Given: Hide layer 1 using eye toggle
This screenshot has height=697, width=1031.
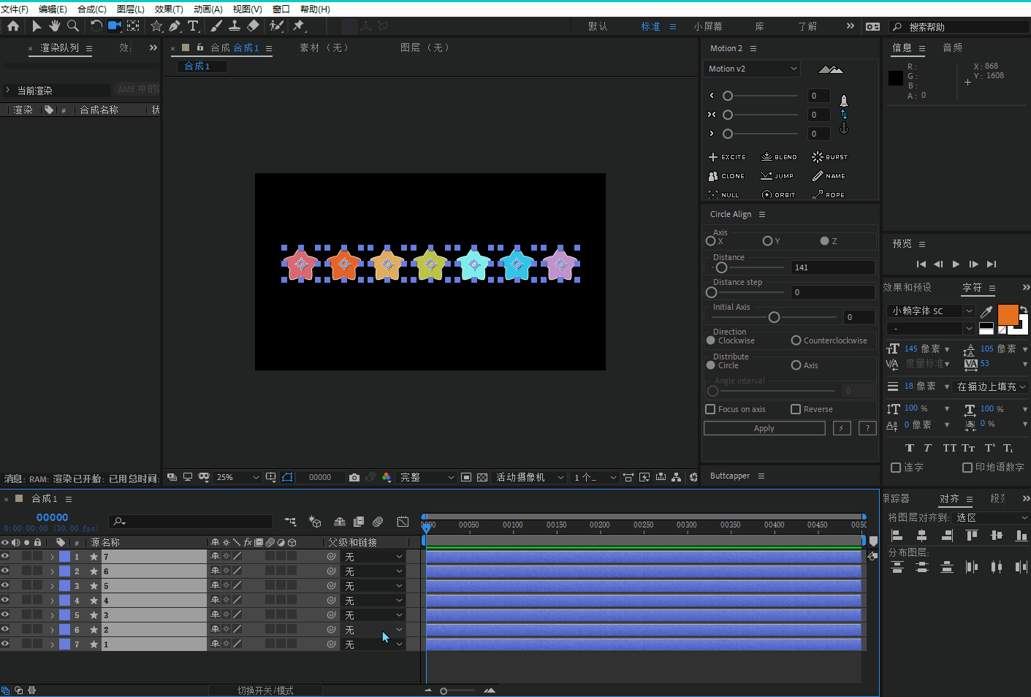Looking at the screenshot, I should pyautogui.click(x=5, y=557).
